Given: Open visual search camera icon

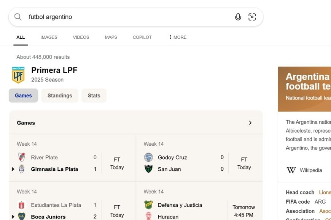Looking at the screenshot, I should pyautogui.click(x=252, y=17).
